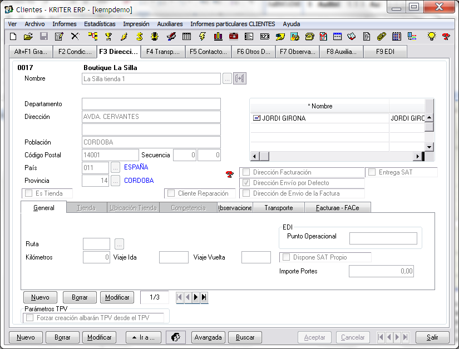Click the trophy toolbar icon
This screenshot has width=459, height=349.
pos(108,37)
